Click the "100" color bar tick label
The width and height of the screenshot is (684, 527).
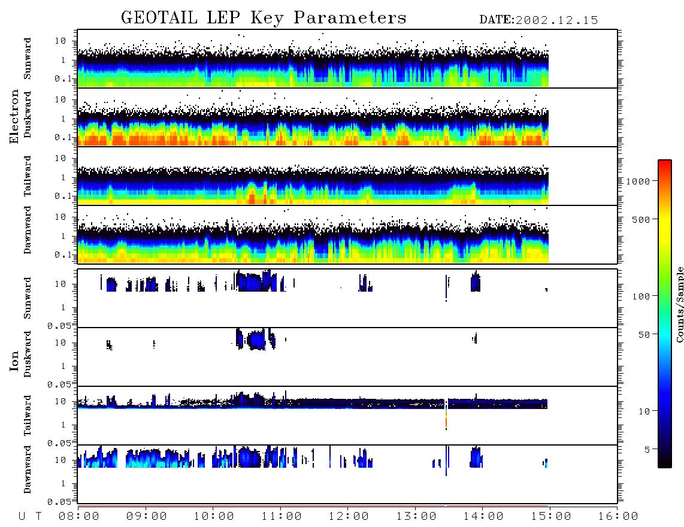pos(641,296)
